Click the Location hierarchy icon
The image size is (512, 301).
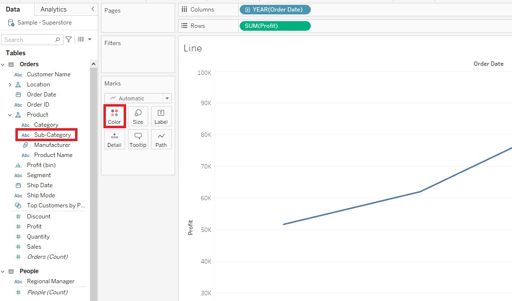(18, 84)
